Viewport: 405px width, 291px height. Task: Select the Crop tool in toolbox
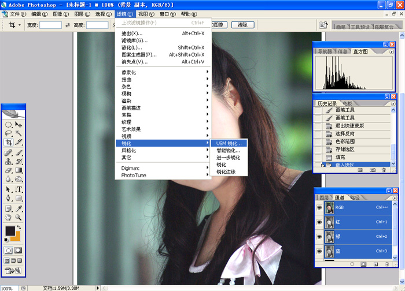point(8,142)
